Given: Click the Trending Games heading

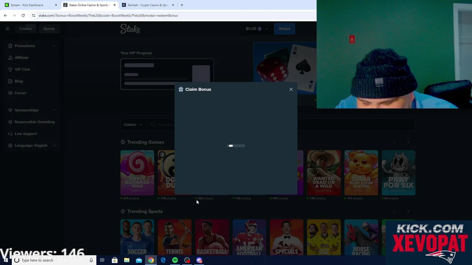Looking at the screenshot, I should [x=145, y=142].
